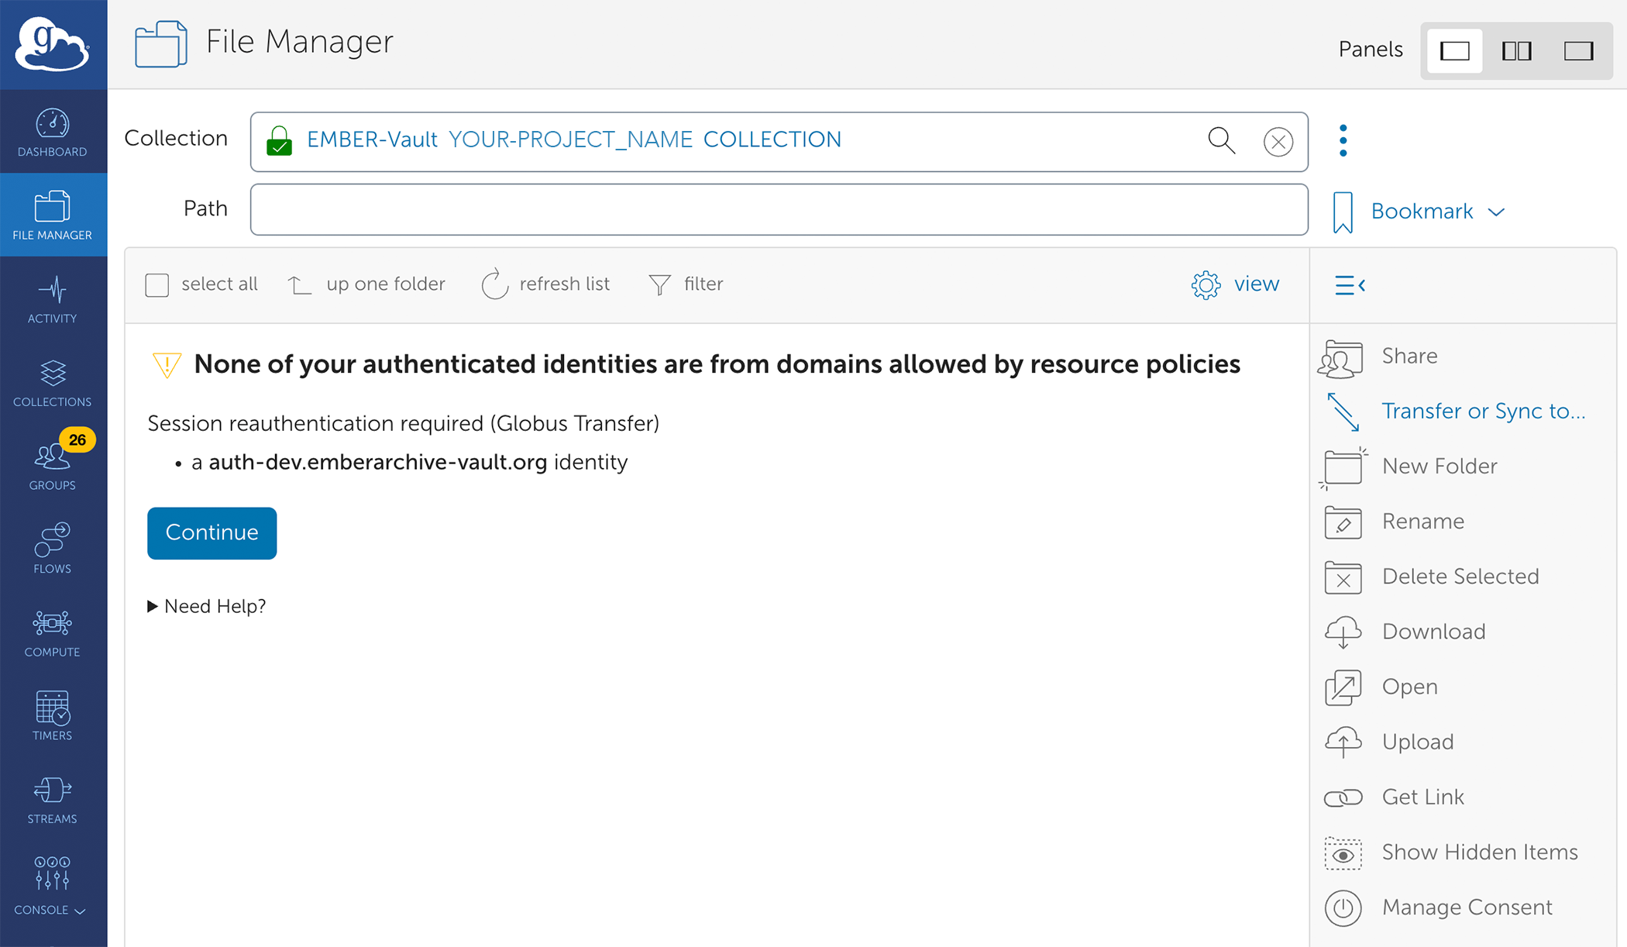Image resolution: width=1627 pixels, height=947 pixels.
Task: Open the view settings gear
Action: (x=1236, y=284)
